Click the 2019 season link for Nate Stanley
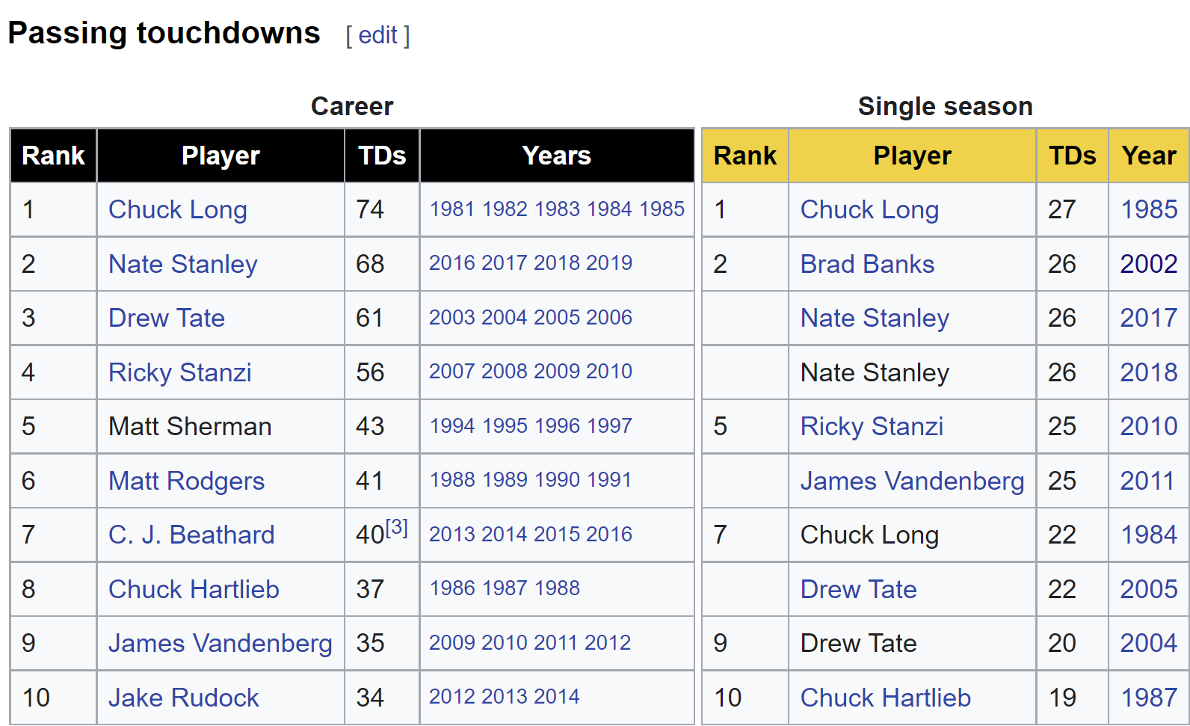1190x726 pixels. 609,263
